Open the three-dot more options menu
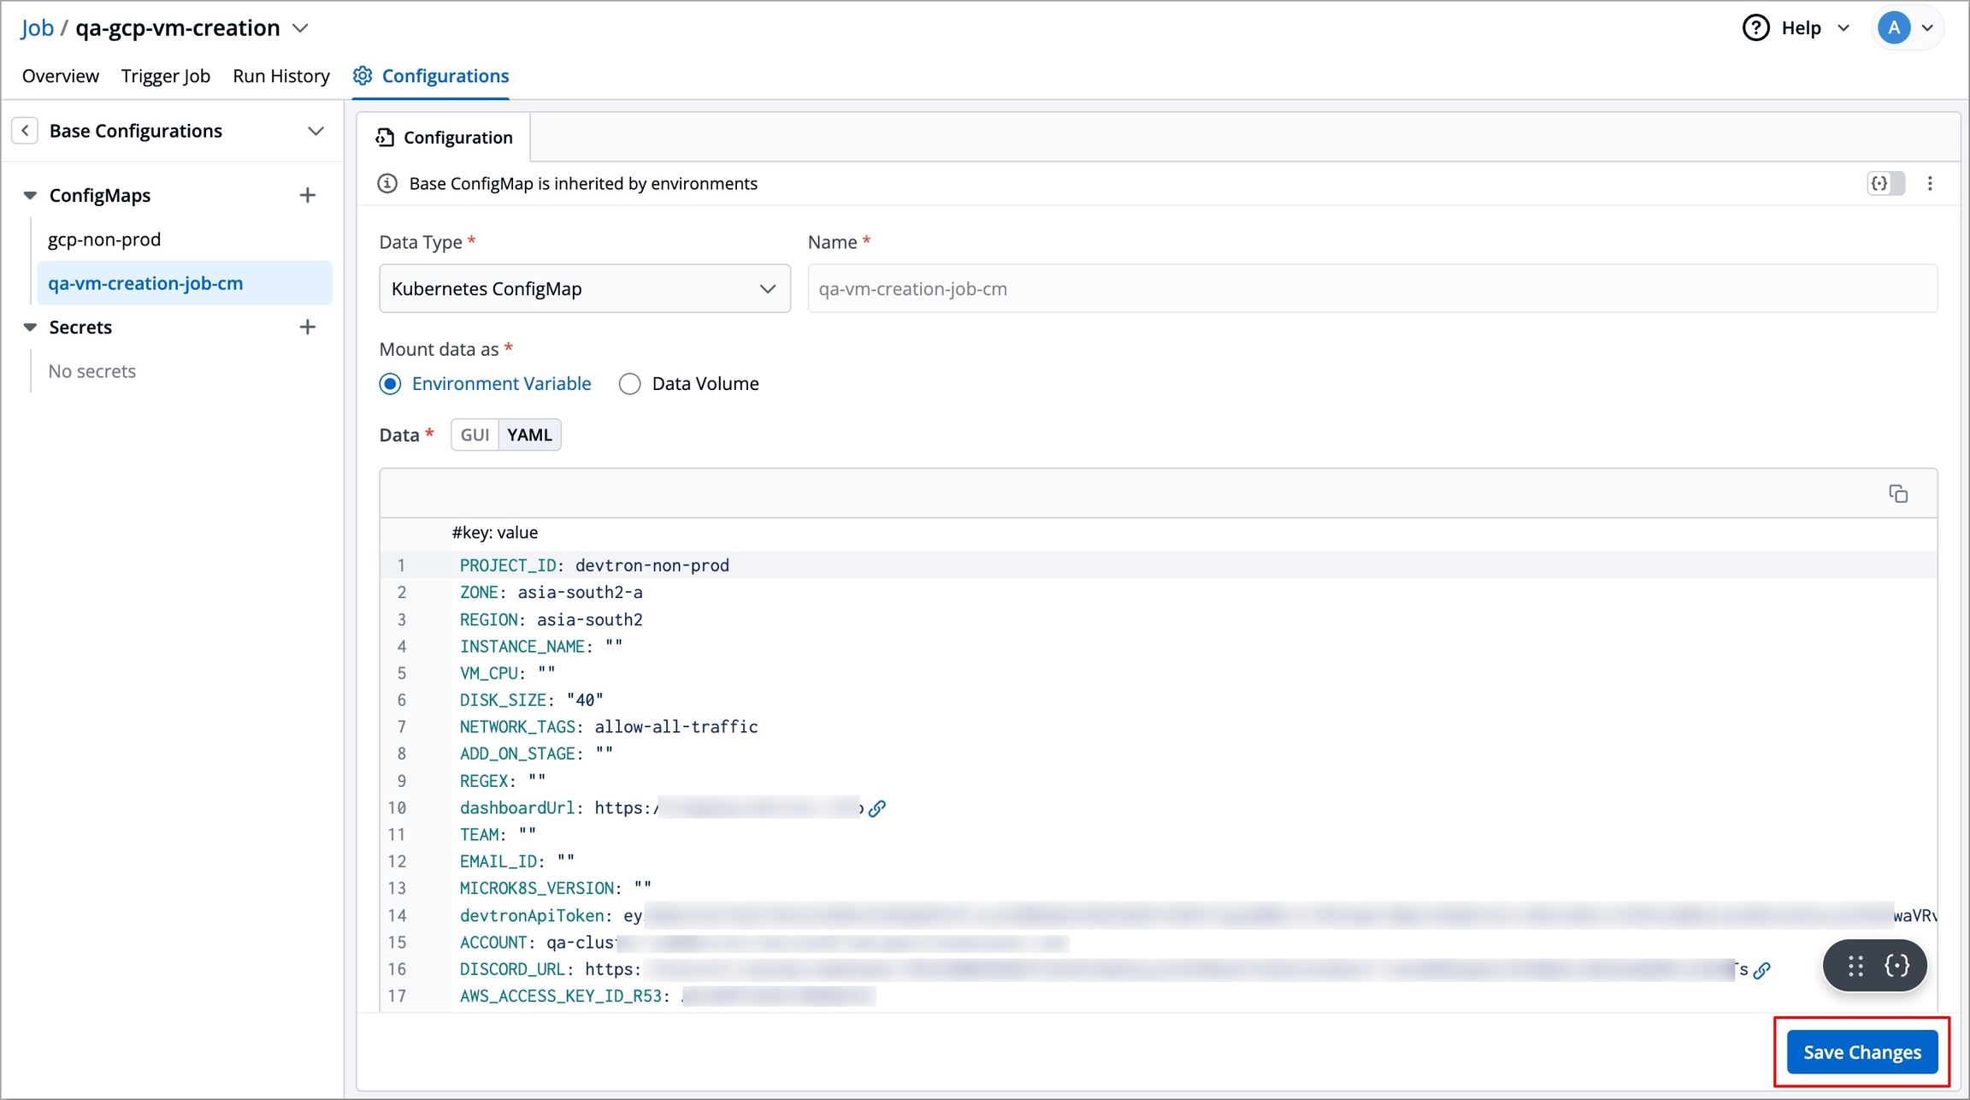This screenshot has width=1970, height=1100. (1930, 183)
